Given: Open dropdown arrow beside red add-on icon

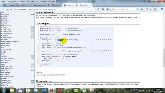Looking at the screenshot, I should pos(157,9).
